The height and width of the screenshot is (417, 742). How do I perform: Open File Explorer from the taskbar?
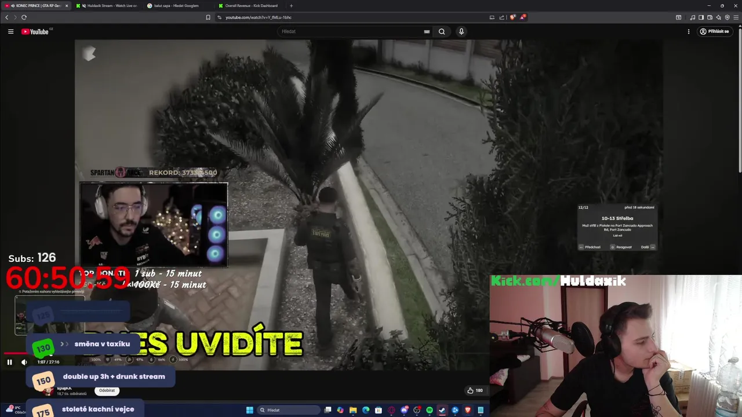[x=353, y=410]
